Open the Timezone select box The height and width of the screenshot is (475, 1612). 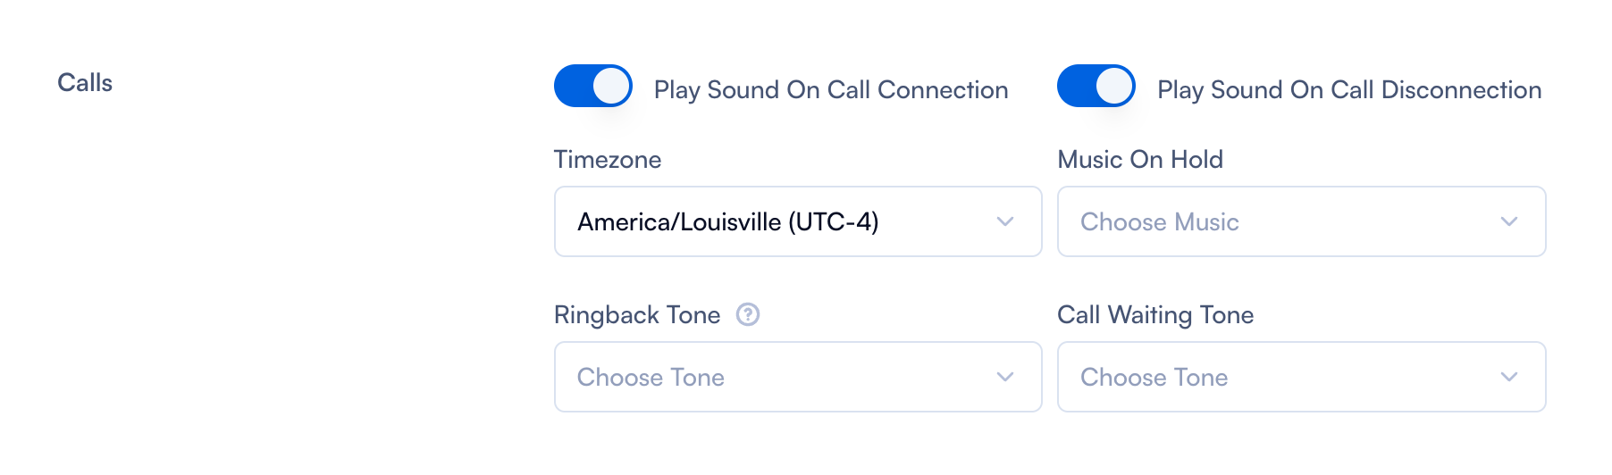[x=797, y=221]
